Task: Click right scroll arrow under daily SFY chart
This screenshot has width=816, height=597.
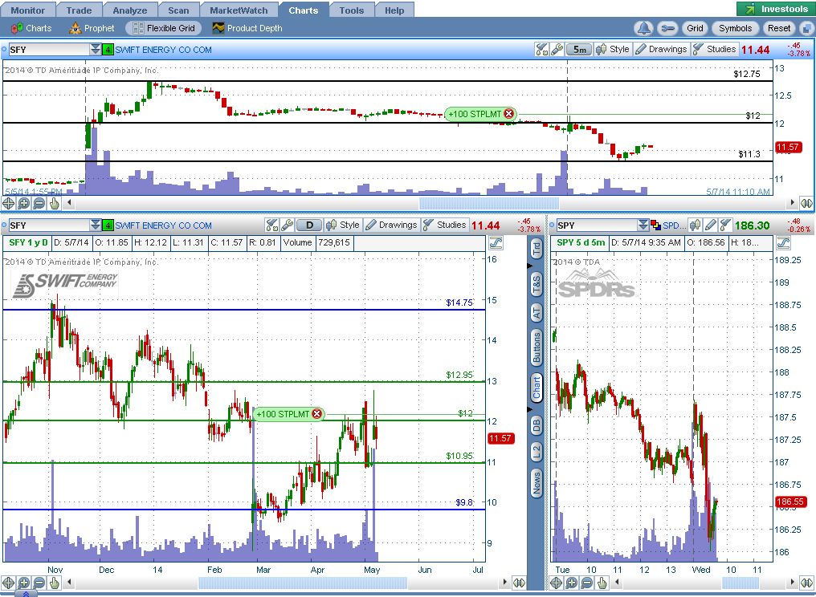Action: tap(504, 583)
